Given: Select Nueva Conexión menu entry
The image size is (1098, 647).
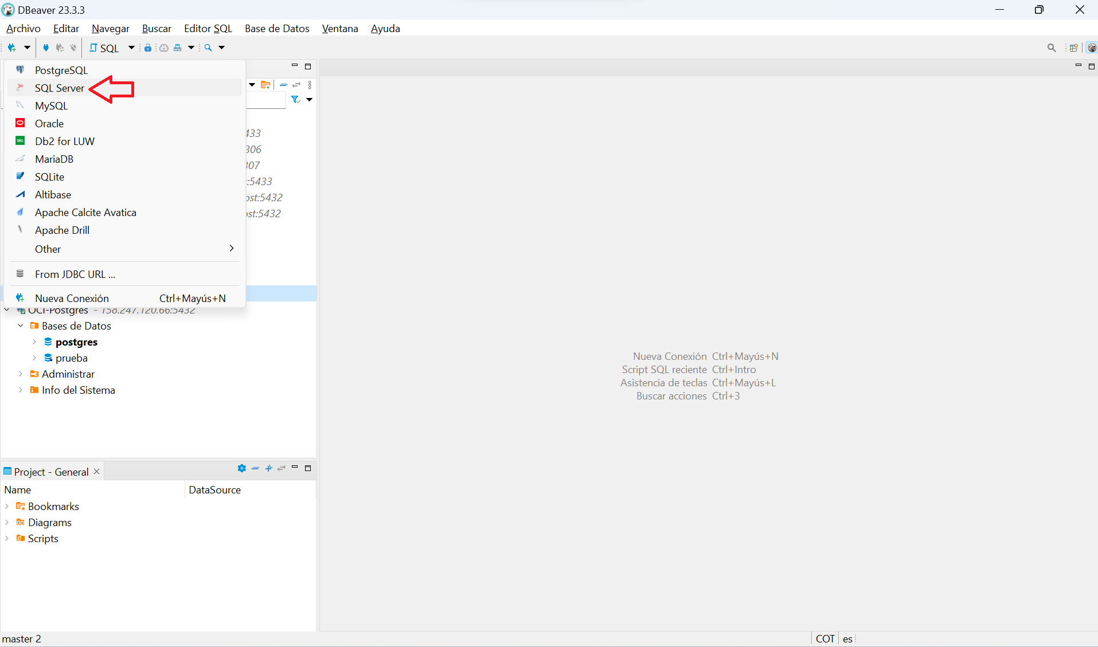Looking at the screenshot, I should [124, 298].
